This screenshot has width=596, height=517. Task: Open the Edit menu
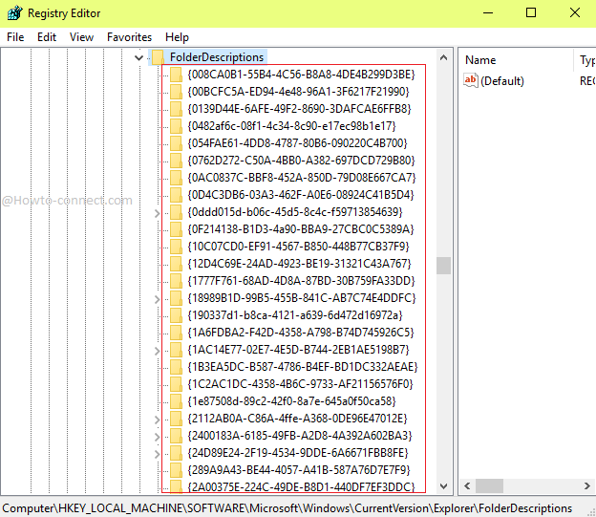point(47,37)
